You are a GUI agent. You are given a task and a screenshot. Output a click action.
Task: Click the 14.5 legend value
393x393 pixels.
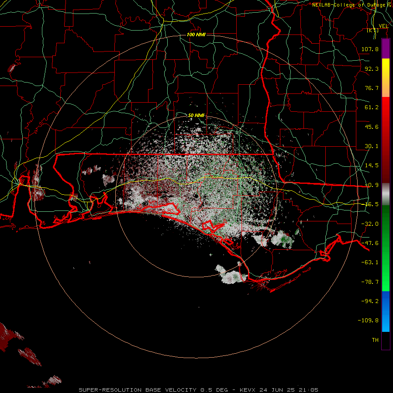tap(372, 165)
